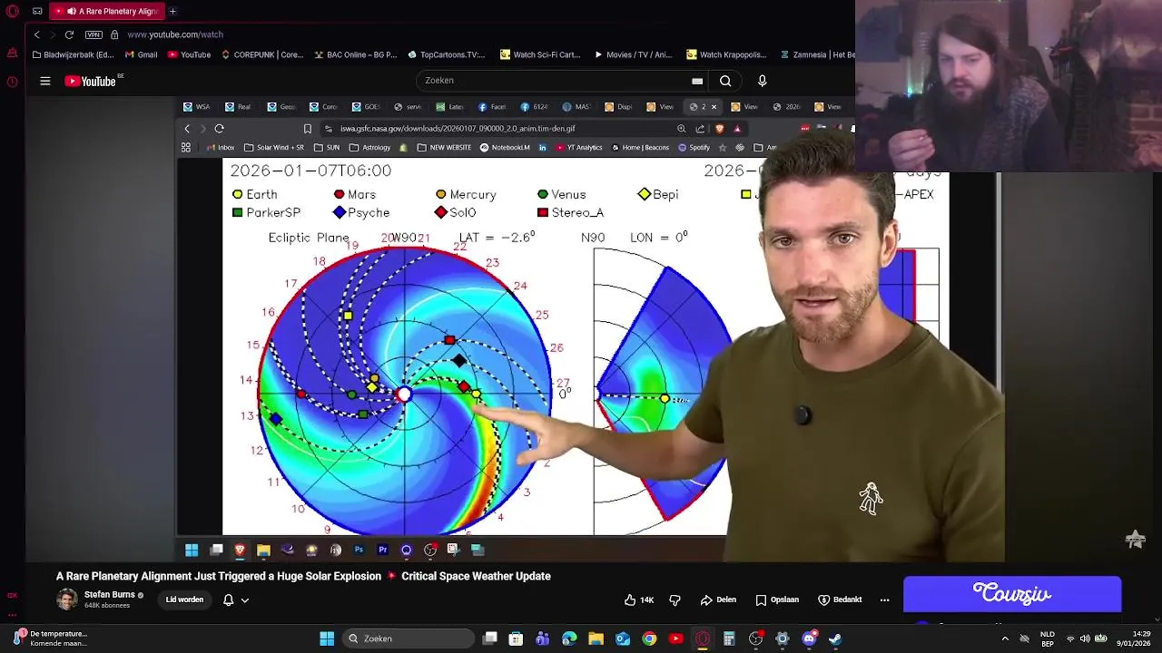The height and width of the screenshot is (653, 1162).
Task: Open Microsoft Teams from taskbar
Action: [x=543, y=638]
